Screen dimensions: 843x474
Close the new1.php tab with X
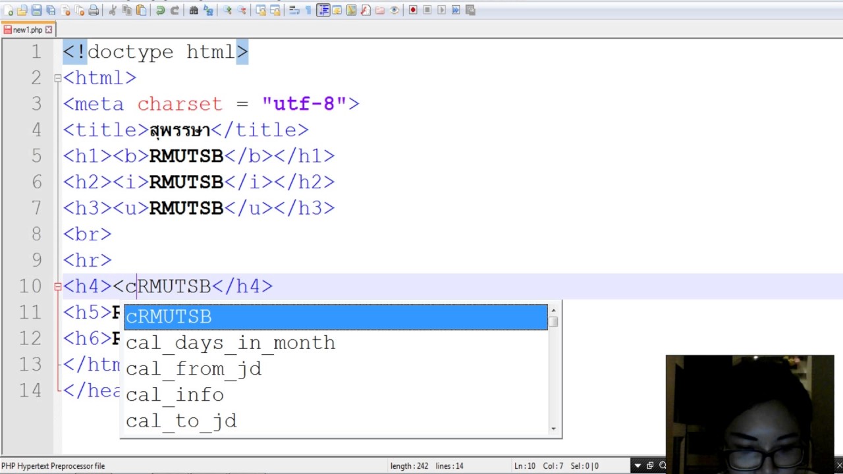coord(49,30)
